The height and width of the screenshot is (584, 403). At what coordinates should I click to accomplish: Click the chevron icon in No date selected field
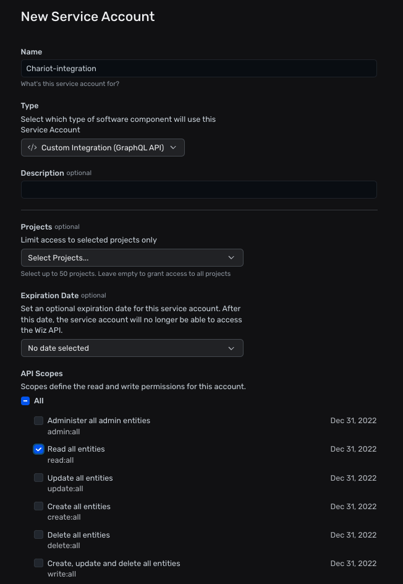pos(231,348)
